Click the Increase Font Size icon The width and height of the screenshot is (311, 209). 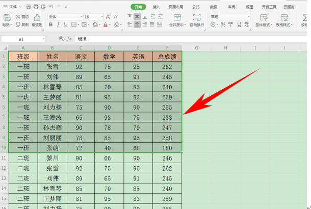coord(108,17)
